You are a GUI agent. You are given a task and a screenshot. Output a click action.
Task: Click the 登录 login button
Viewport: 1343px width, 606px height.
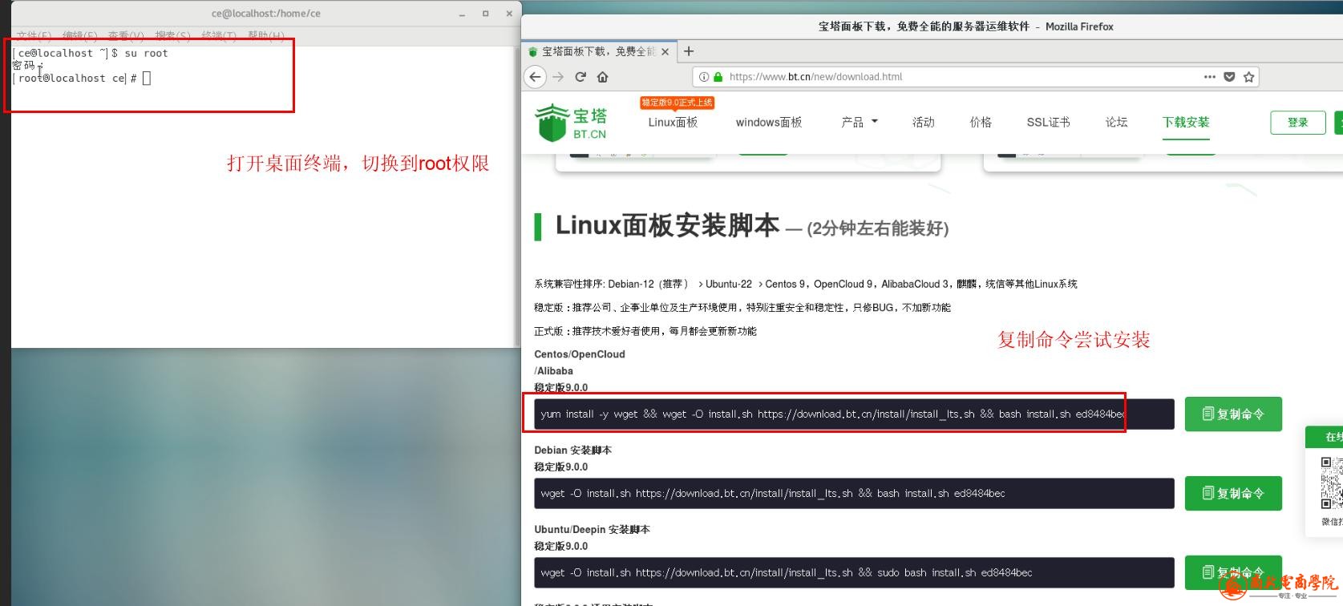point(1297,123)
